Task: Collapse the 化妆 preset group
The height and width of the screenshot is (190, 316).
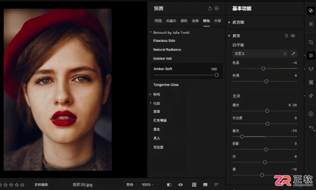Action: [x=151, y=103]
